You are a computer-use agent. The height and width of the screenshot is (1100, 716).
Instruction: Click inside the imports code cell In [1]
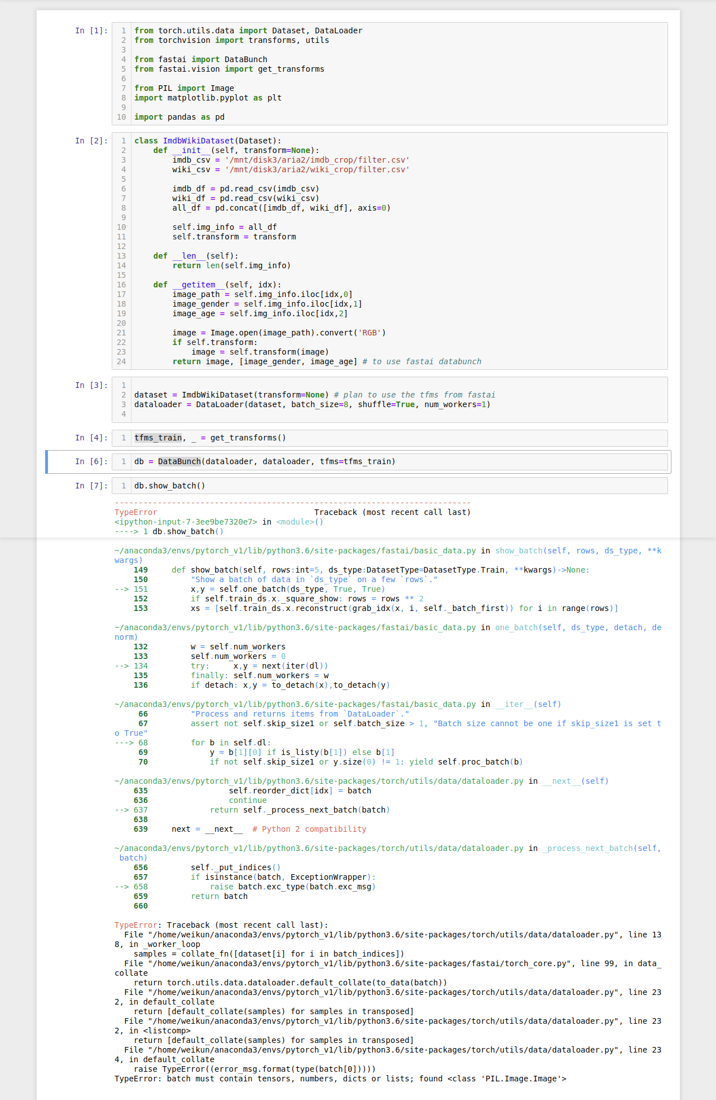pos(395,73)
